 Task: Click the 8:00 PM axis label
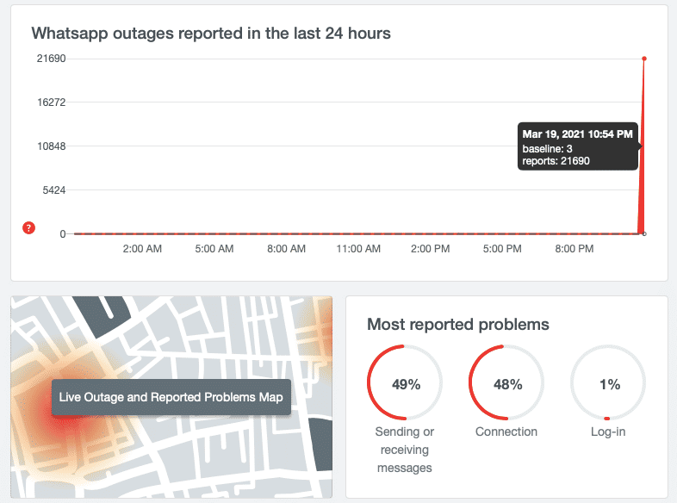(575, 249)
